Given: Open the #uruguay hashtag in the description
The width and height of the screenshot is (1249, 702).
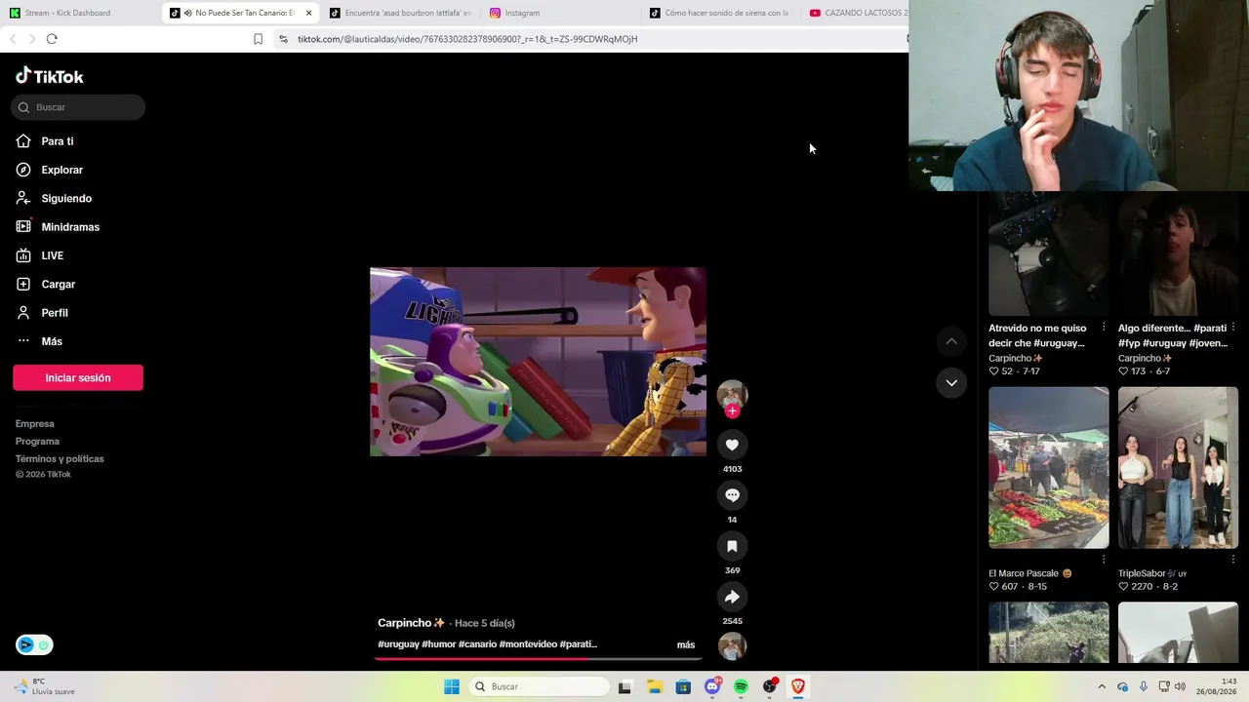Looking at the screenshot, I should click(398, 644).
